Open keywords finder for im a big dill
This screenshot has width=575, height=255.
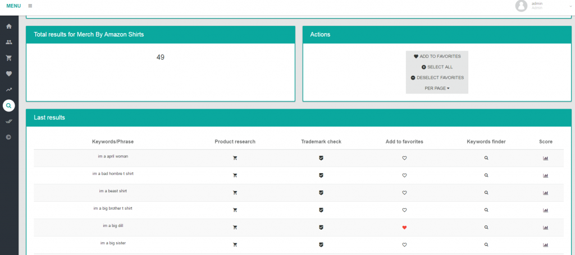(x=486, y=227)
